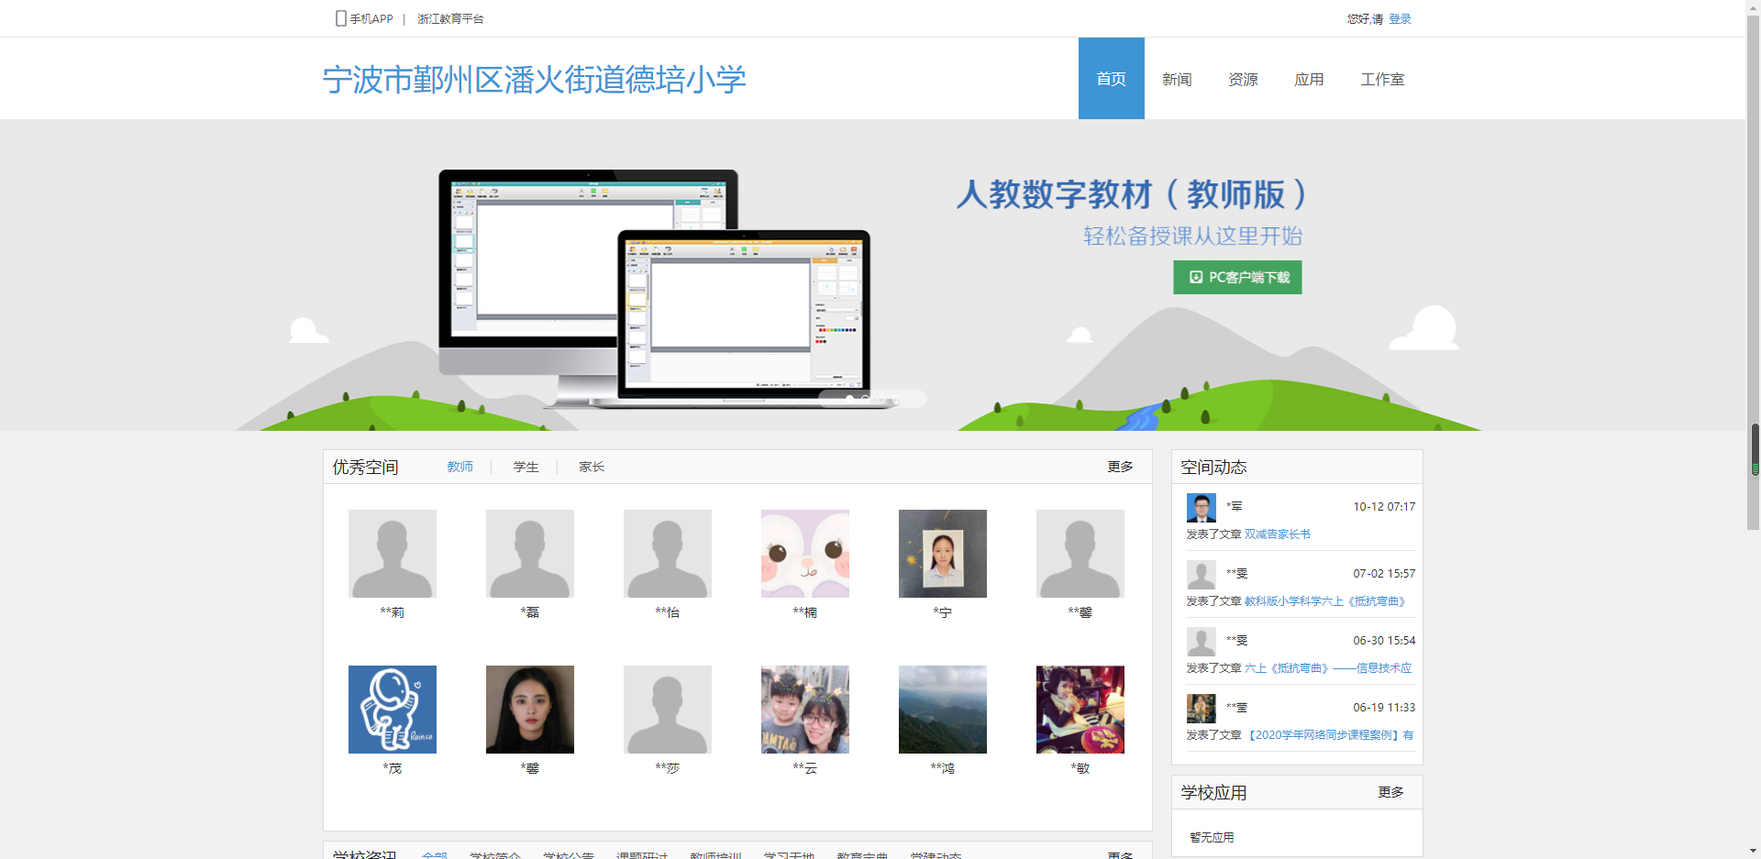Open the cartoon bunny avatar of **楠
Screen dimensions: 1761x859
pyautogui.click(x=805, y=554)
